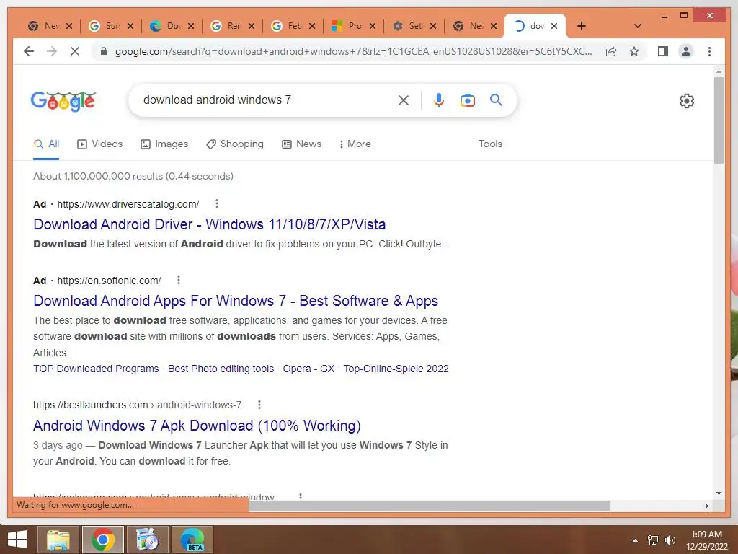738x554 pixels.
Task: Open options for bestlaunchers.com result
Action: (x=259, y=405)
